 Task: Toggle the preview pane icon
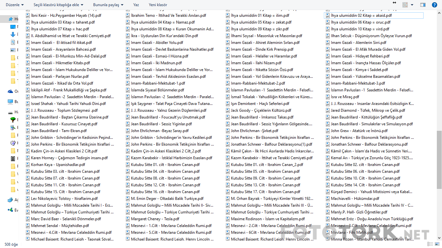click(423, 5)
